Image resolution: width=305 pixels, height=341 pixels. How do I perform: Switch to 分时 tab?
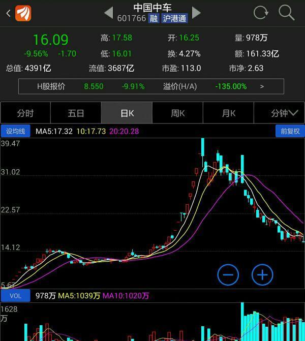(x=25, y=113)
